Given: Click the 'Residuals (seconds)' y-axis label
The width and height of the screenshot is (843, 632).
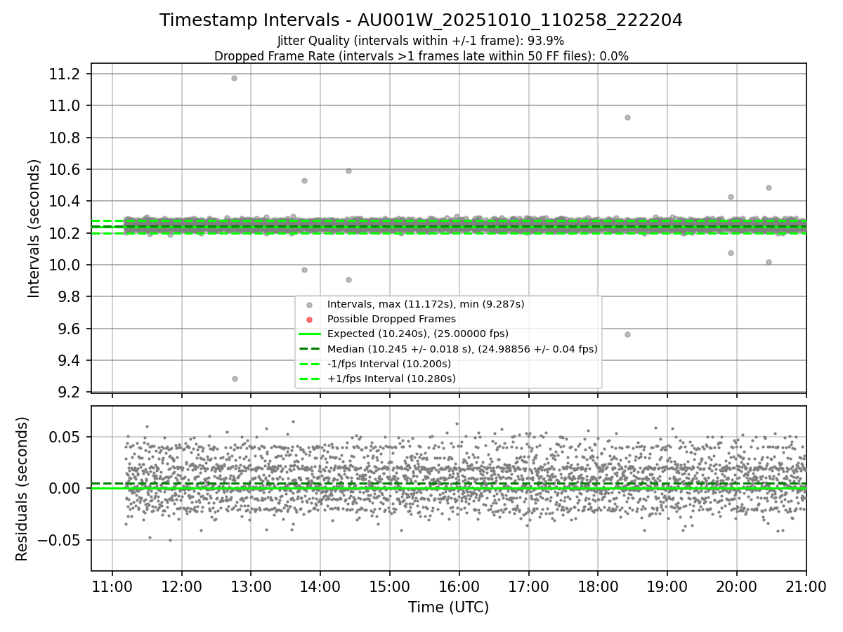Looking at the screenshot, I should (22, 489).
